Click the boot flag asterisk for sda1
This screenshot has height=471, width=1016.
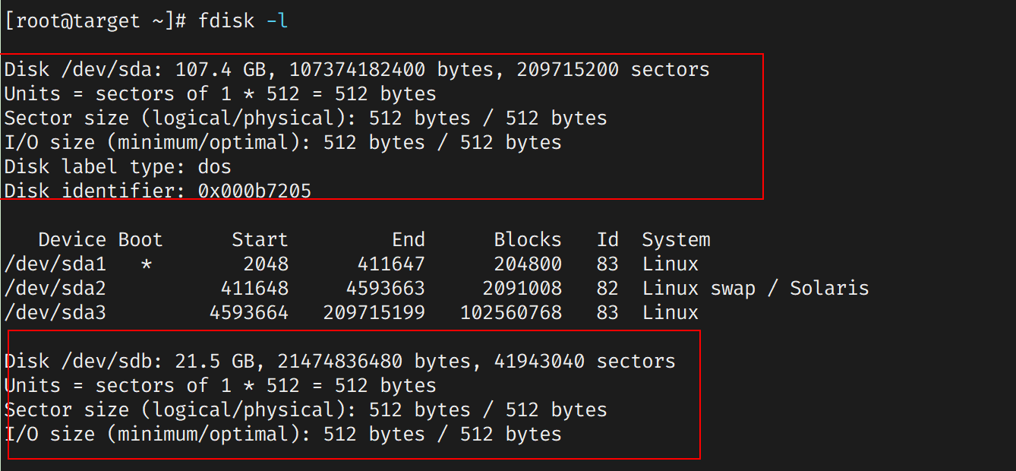pos(147,264)
